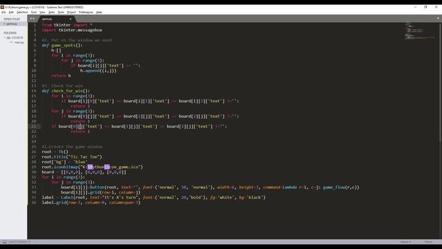Screen dimensions: 442x249
Task: Open the Edit menu
Action: [x=11, y=12]
